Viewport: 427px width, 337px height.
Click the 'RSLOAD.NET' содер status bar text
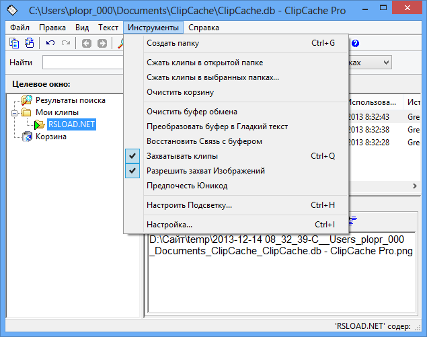[373, 326]
